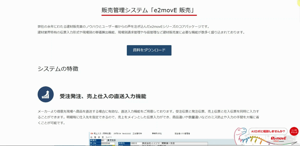Click the intro paragraph starting with 弊社の永年

coord(141,29)
